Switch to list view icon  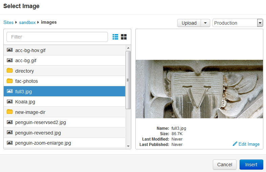(115, 37)
